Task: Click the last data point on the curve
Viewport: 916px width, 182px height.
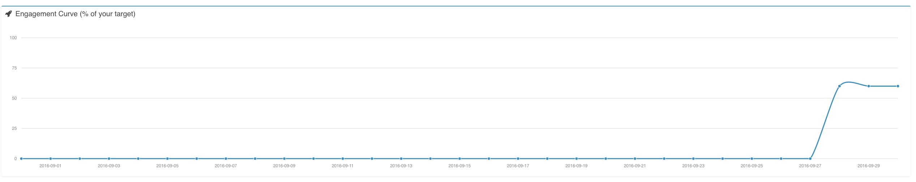Action: pos(898,86)
